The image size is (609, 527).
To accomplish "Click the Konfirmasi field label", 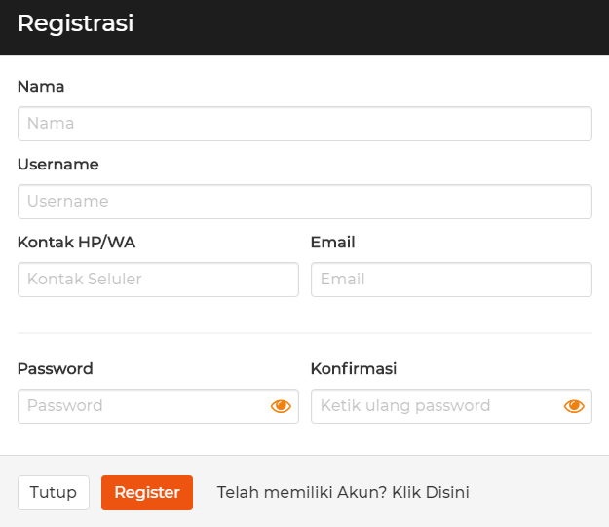I will tap(354, 368).
